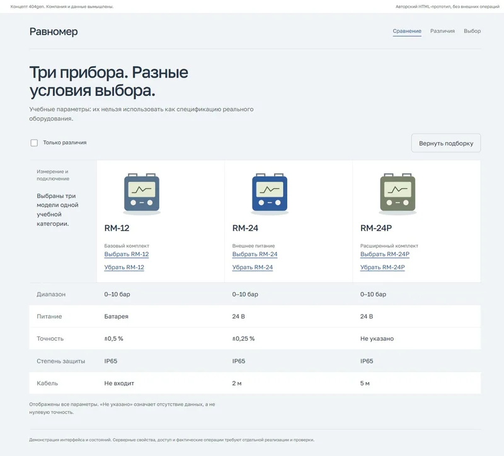The height and width of the screenshot is (456, 504).
Task: Choose the model with «Выбрать RM-24»
Action: point(255,254)
